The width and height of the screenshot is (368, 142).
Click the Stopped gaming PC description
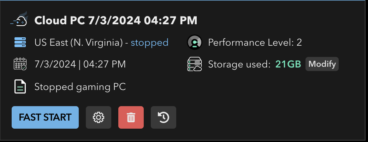(80, 87)
